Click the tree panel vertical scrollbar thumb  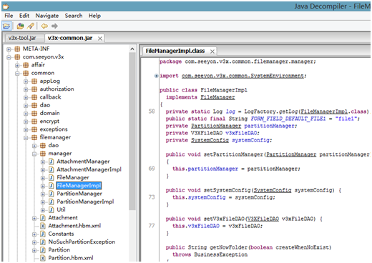click(x=132, y=131)
